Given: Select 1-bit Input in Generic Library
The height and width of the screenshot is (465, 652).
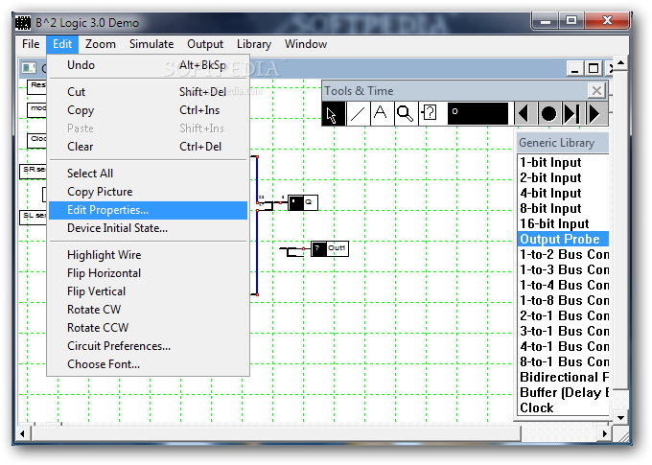Looking at the screenshot, I should coord(564,162).
